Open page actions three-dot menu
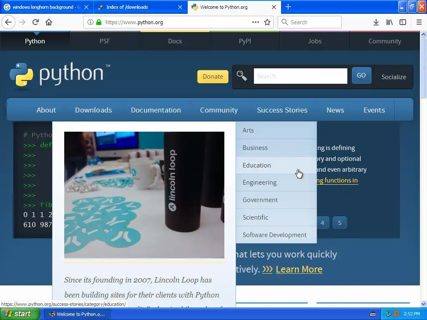 [x=256, y=22]
